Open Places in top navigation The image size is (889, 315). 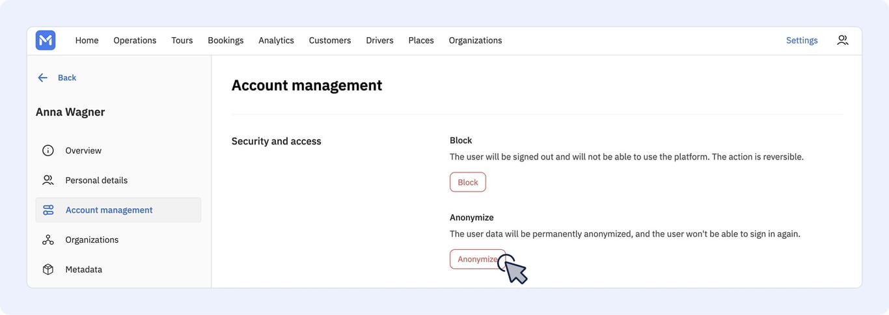coord(421,40)
